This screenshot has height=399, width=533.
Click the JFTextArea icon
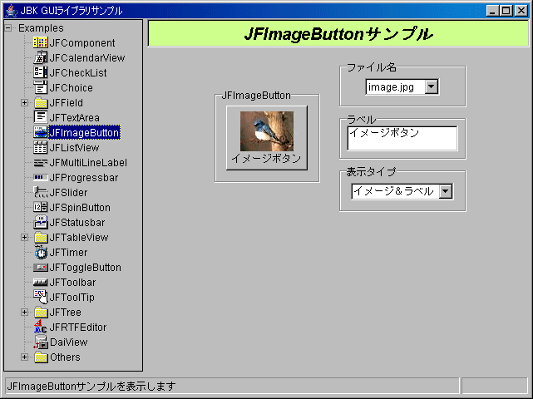click(41, 117)
